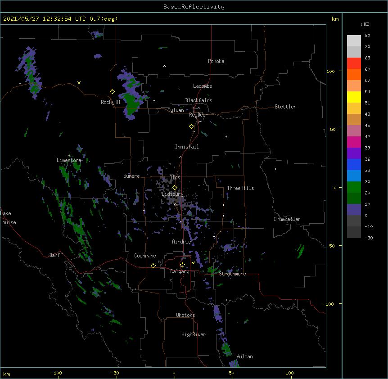Pick the red 60-65 dBZ legend swatch
388x379 pixels.
point(354,63)
